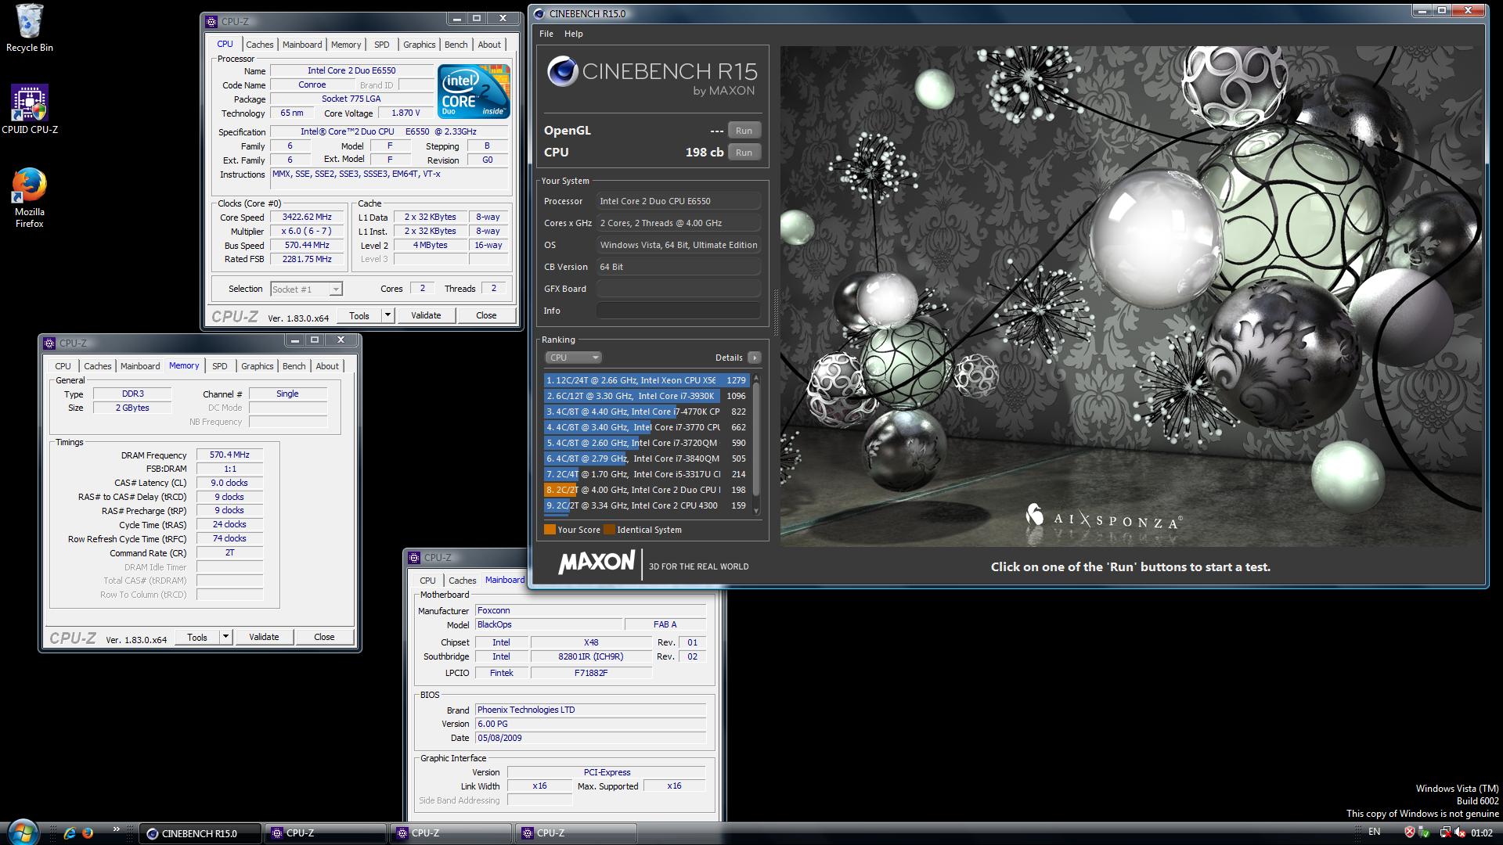This screenshot has width=1503, height=845.
Task: Click the red security shield tray icon
Action: tap(1409, 833)
